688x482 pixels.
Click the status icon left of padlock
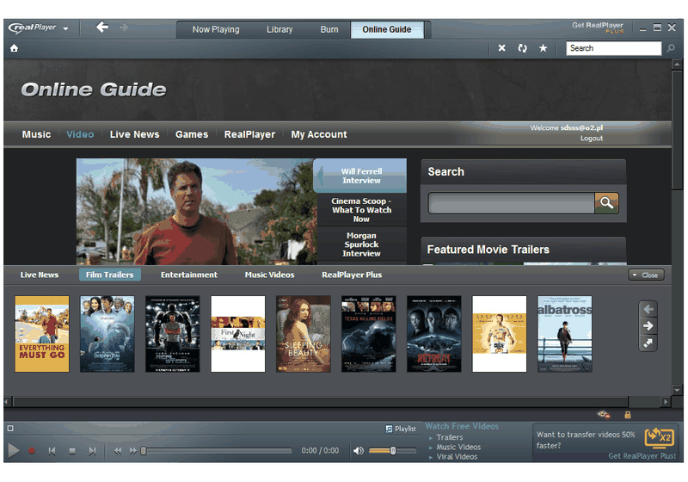click(x=604, y=414)
